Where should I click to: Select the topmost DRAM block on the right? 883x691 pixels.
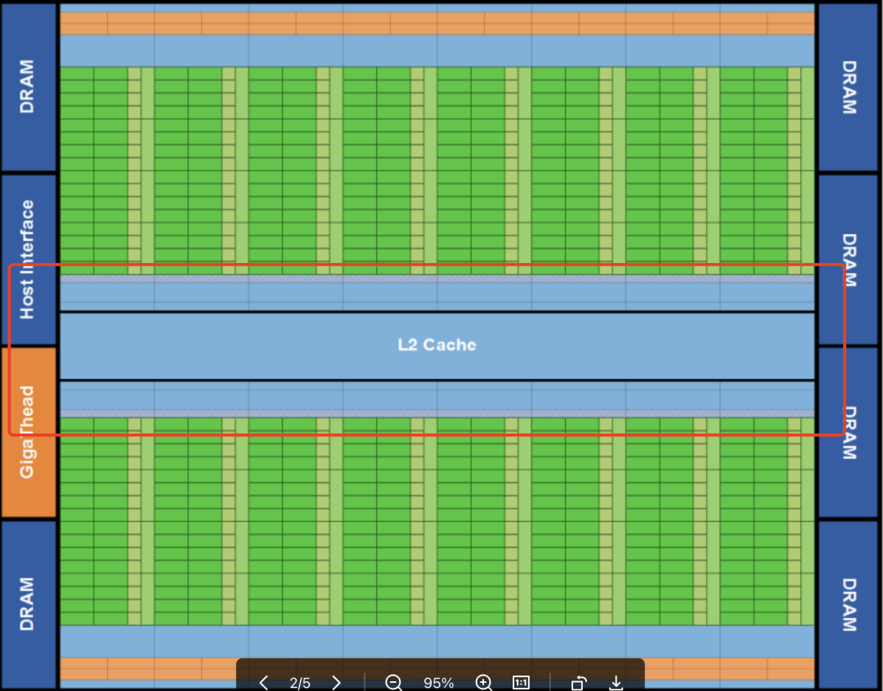coord(848,86)
